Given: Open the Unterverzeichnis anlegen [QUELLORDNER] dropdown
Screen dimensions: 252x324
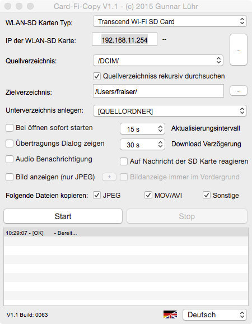Looking at the screenshot, I should 170,111.
